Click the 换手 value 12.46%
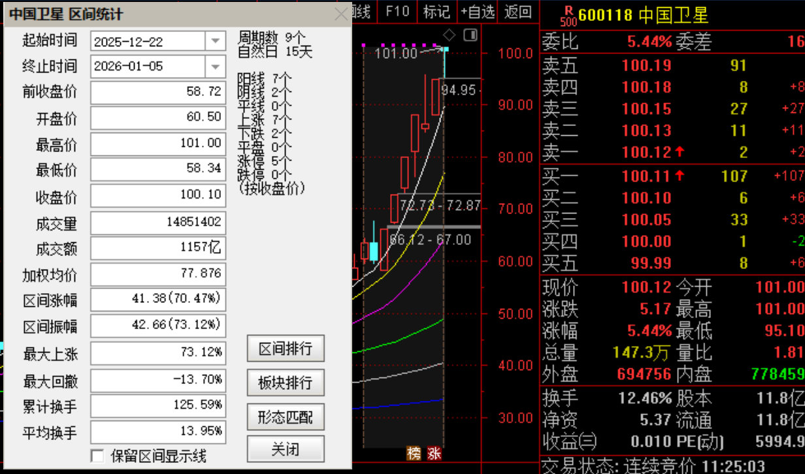805x474 pixels. 645,398
